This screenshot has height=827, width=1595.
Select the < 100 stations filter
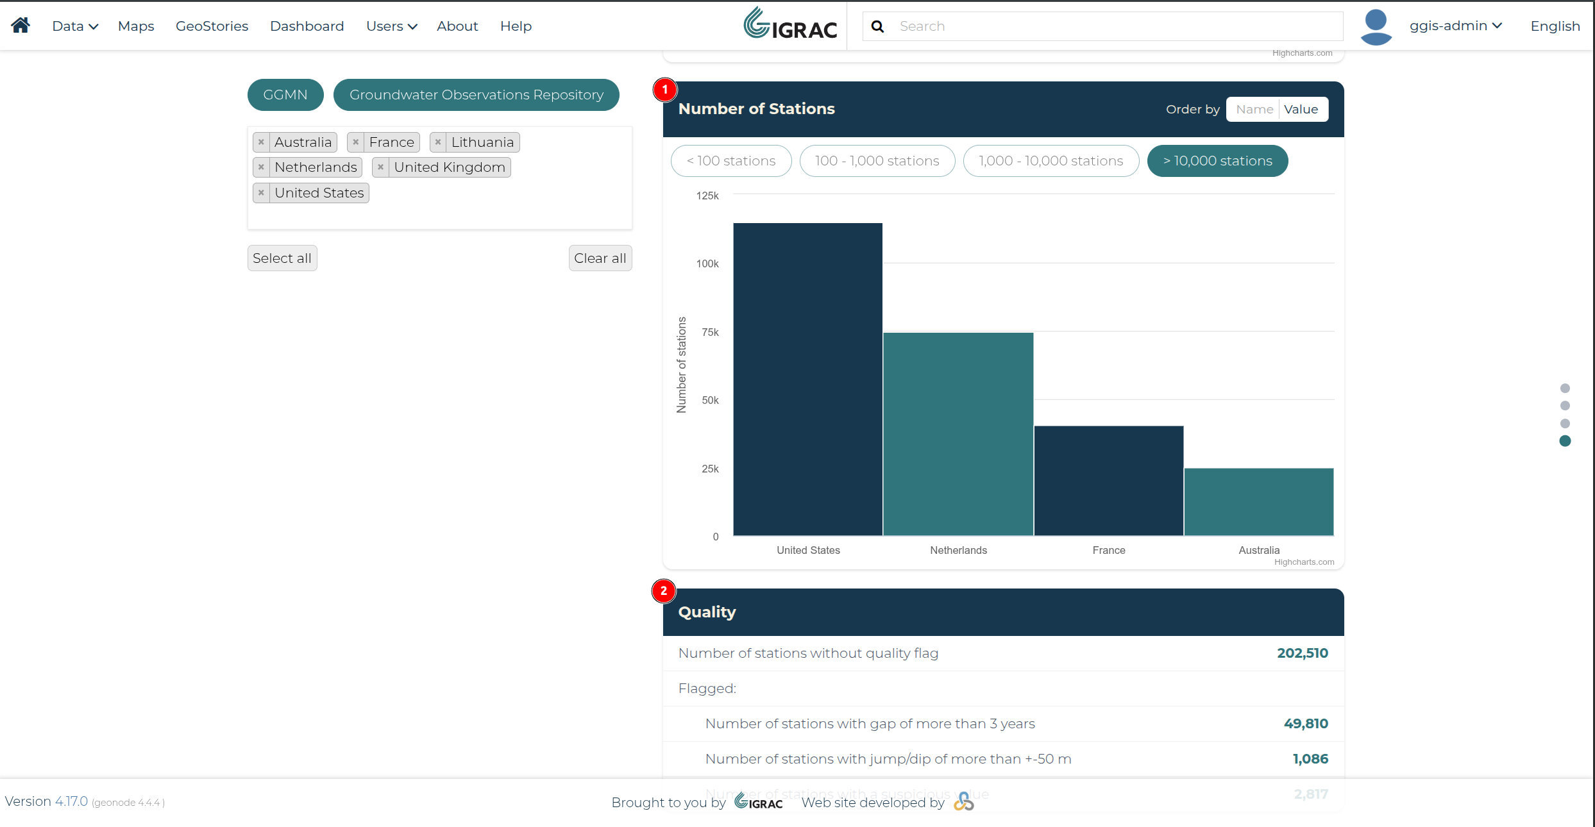click(731, 161)
